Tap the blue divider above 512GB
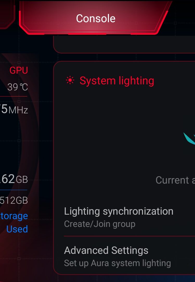195x282 pixels. point(14,190)
